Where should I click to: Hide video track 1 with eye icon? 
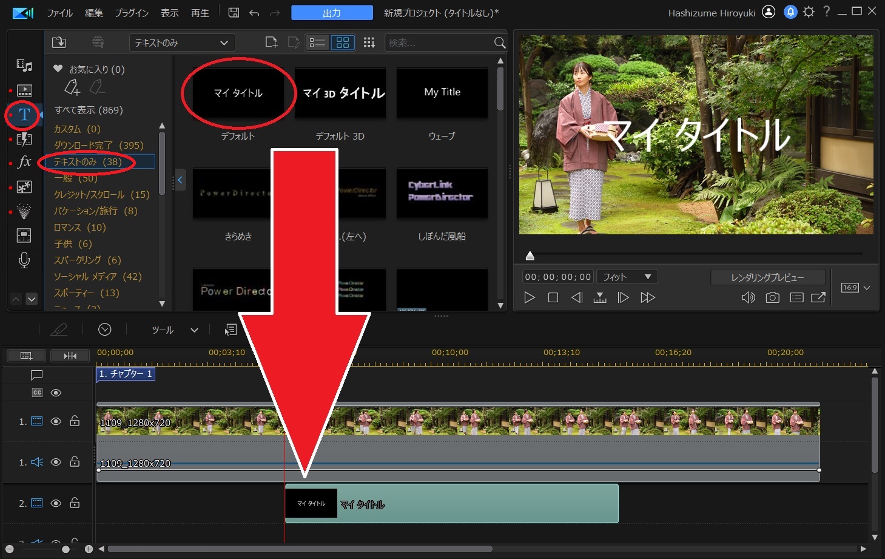56,421
